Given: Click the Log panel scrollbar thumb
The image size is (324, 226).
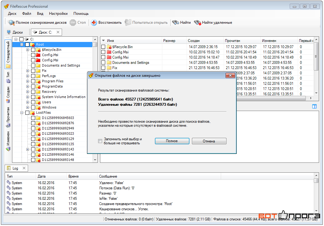Looking at the screenshot, I should pos(316,181).
